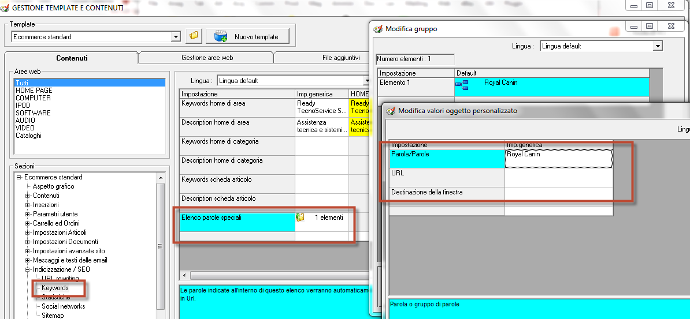Select Sitemap tree item
Image resolution: width=690 pixels, height=319 pixels.
pyautogui.click(x=53, y=316)
